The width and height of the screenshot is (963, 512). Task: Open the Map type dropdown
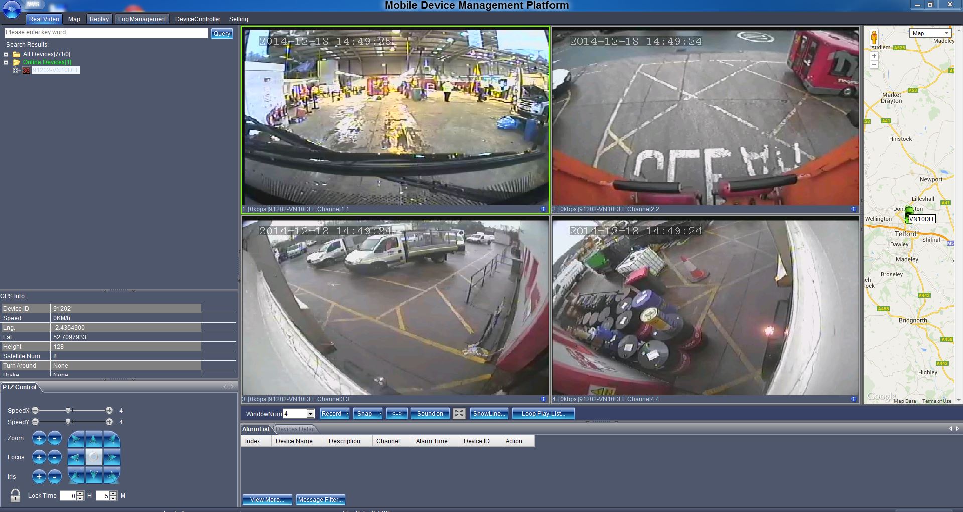930,33
